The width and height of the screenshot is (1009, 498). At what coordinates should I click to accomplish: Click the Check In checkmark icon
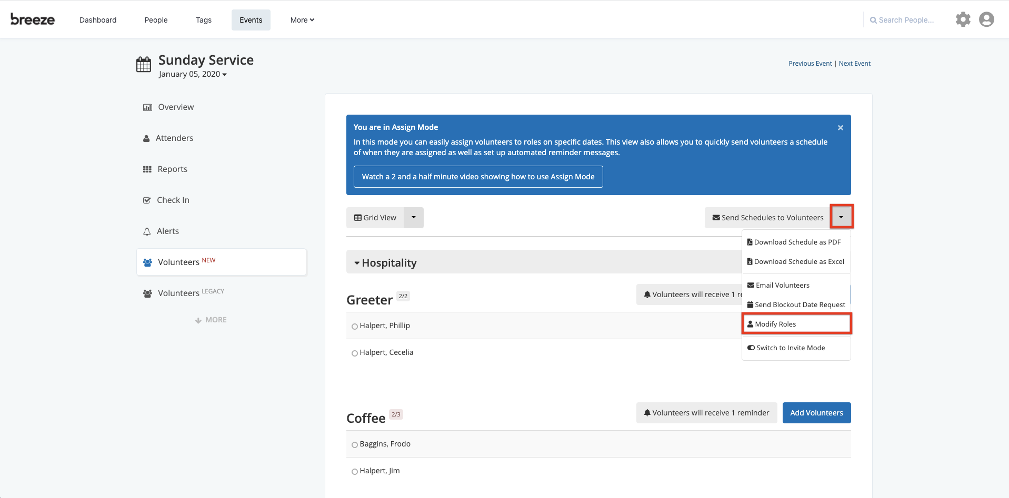tap(147, 200)
